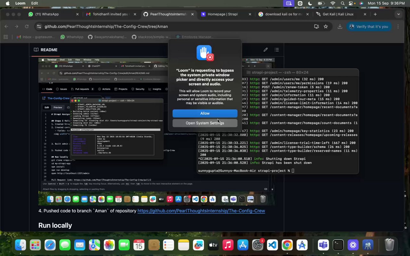Open The-Config-Crew repository link in README
410x256 pixels.
(201, 211)
